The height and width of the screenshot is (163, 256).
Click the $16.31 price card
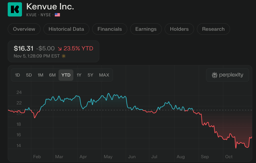(x=53, y=51)
